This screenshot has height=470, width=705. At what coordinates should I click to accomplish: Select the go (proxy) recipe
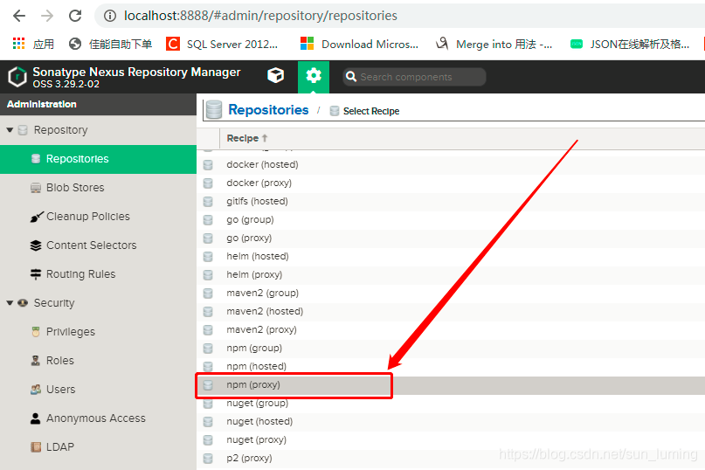[x=451, y=238]
